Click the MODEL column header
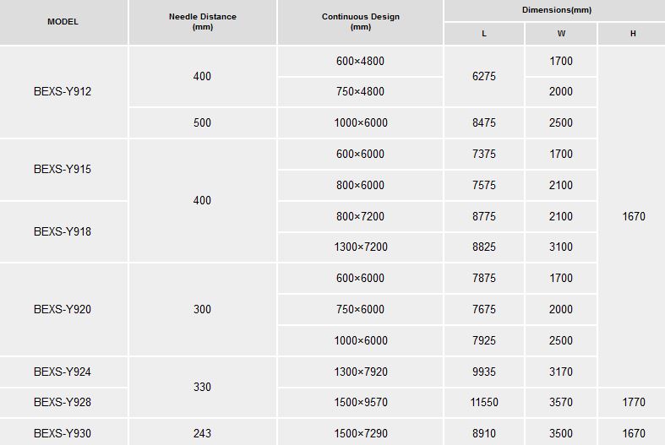Image resolution: width=665 pixels, height=445 pixels. click(63, 22)
